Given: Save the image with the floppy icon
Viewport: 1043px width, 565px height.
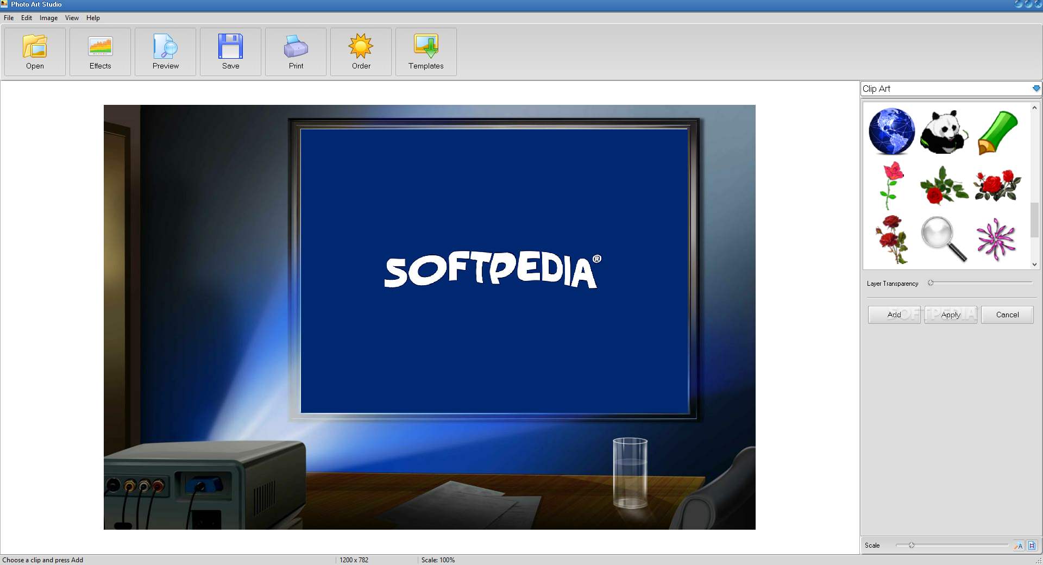Looking at the screenshot, I should coord(230,52).
